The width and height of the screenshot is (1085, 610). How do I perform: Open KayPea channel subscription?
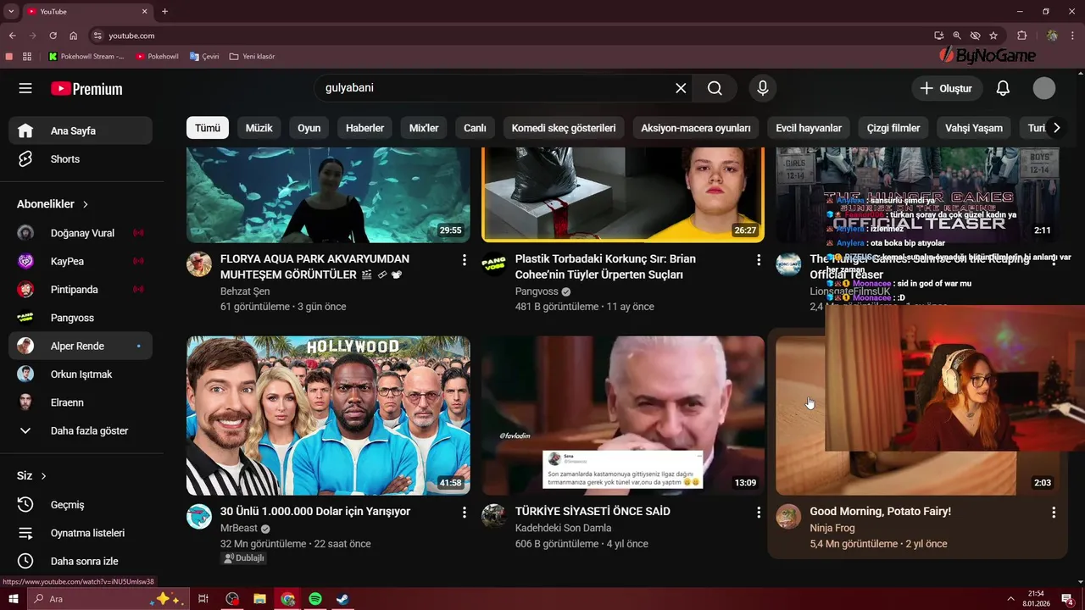point(81,261)
